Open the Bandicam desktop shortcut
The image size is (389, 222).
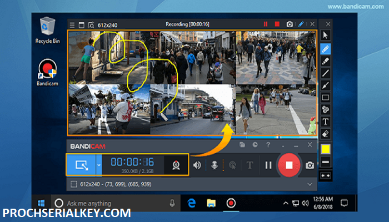click(47, 72)
